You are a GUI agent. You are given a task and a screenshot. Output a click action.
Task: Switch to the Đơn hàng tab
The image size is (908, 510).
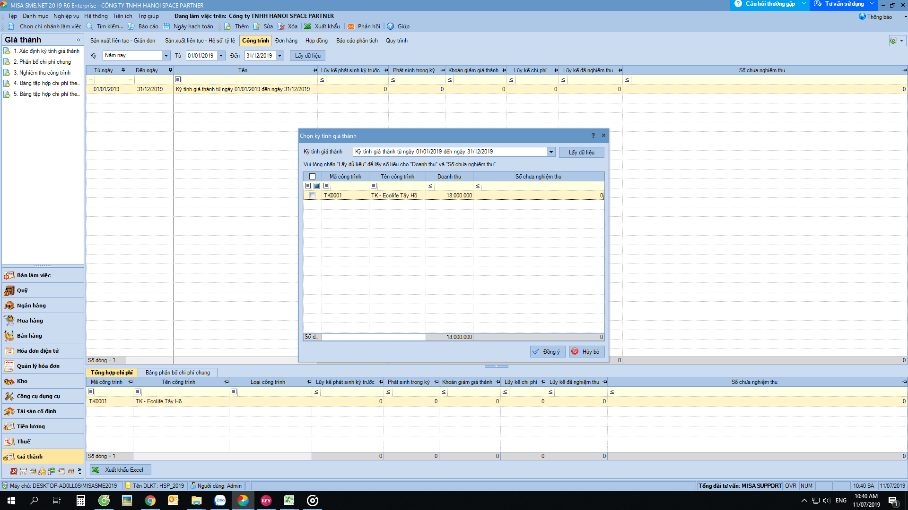(x=286, y=41)
